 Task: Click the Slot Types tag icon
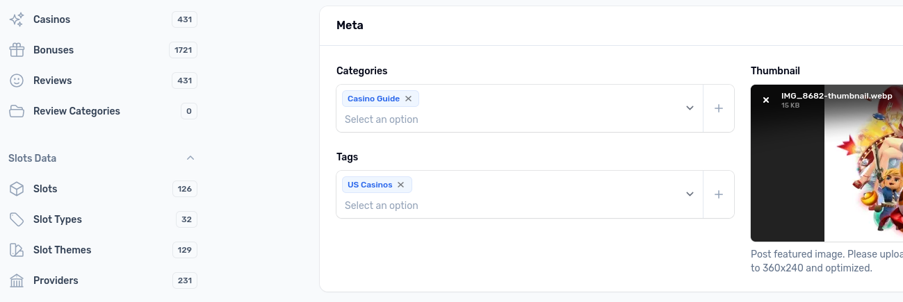click(x=17, y=219)
